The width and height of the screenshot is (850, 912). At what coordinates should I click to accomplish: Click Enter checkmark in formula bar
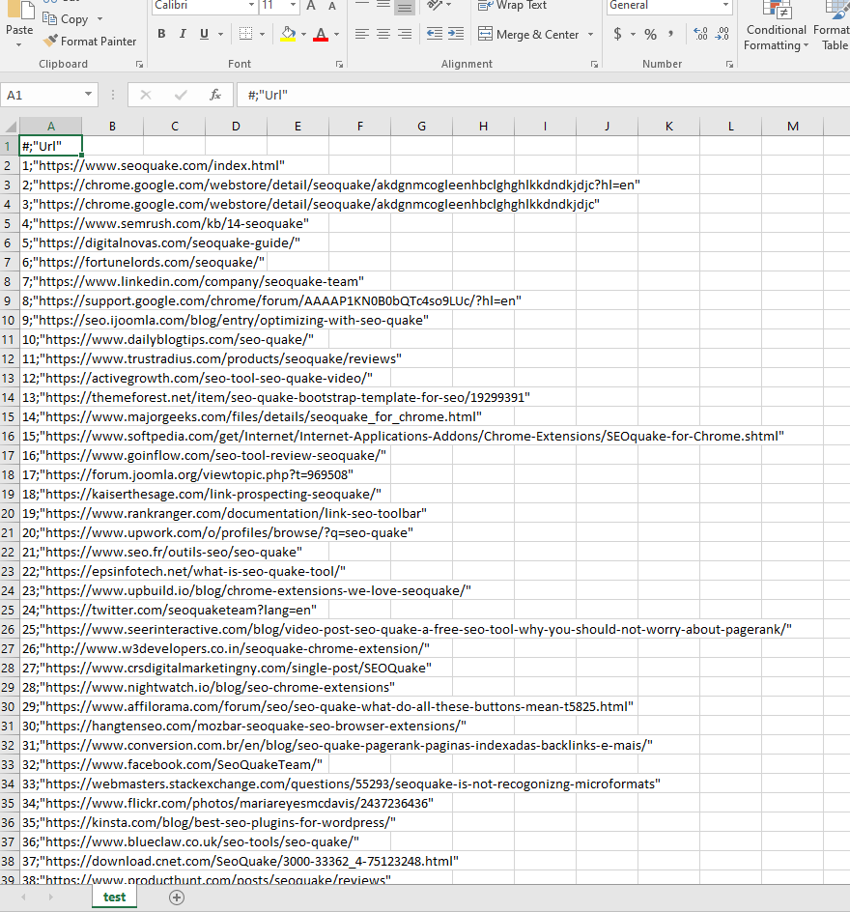(x=181, y=95)
